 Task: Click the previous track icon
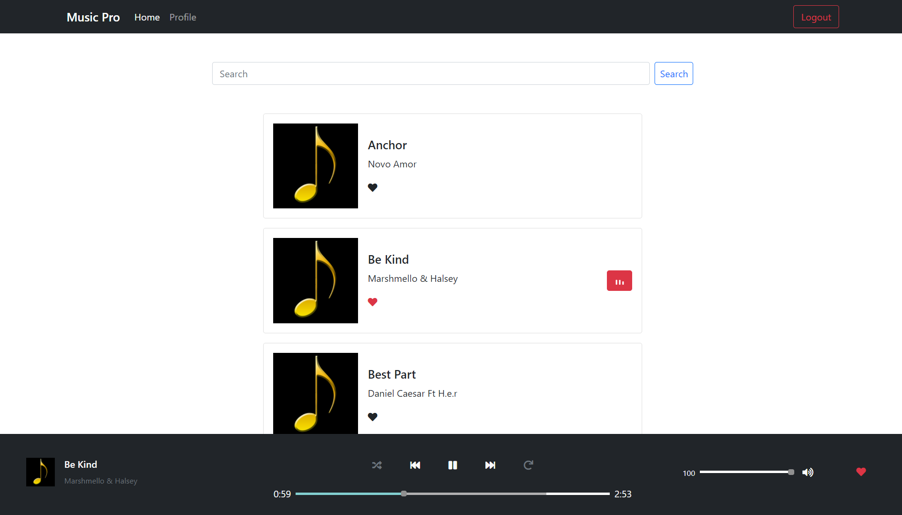(x=415, y=465)
